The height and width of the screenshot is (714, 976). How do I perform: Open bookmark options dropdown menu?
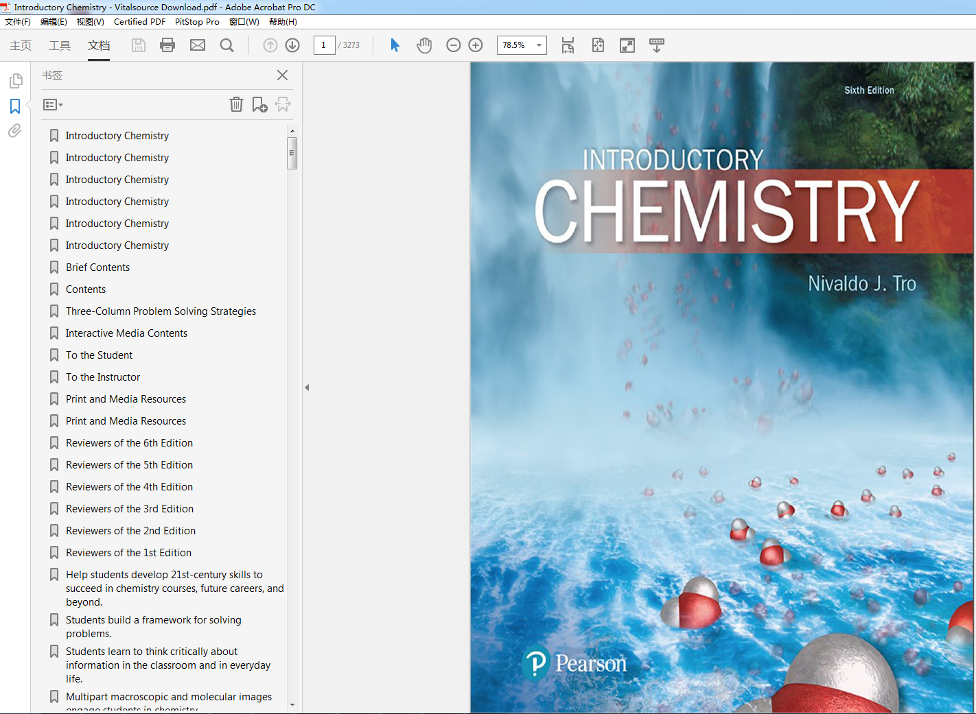coord(53,105)
